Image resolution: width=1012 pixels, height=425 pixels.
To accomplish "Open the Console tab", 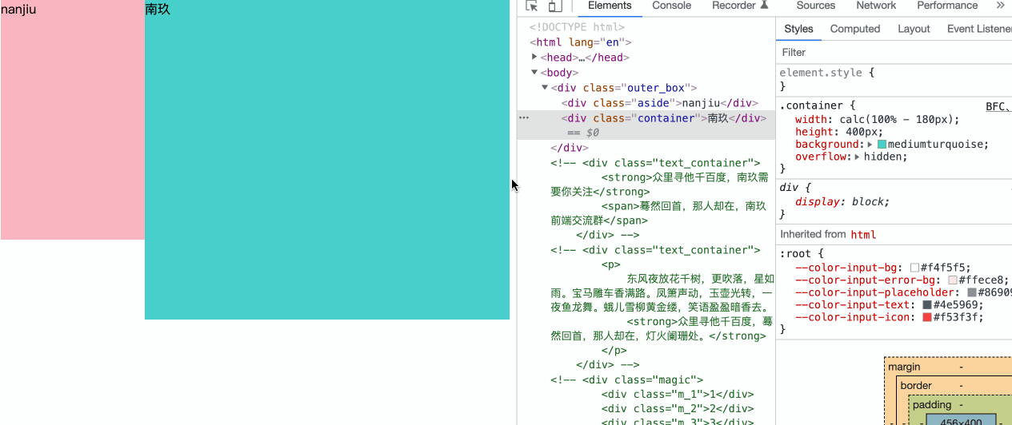I will 671,6.
